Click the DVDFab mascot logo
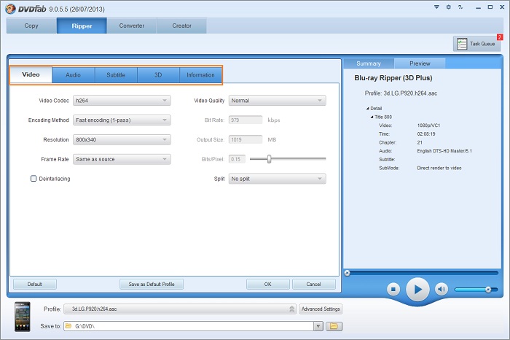The image size is (510, 340). coord(10,9)
